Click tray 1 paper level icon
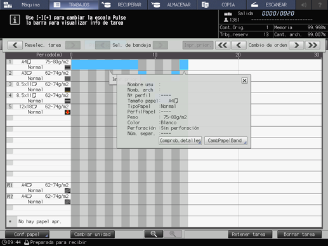 click(x=67, y=67)
